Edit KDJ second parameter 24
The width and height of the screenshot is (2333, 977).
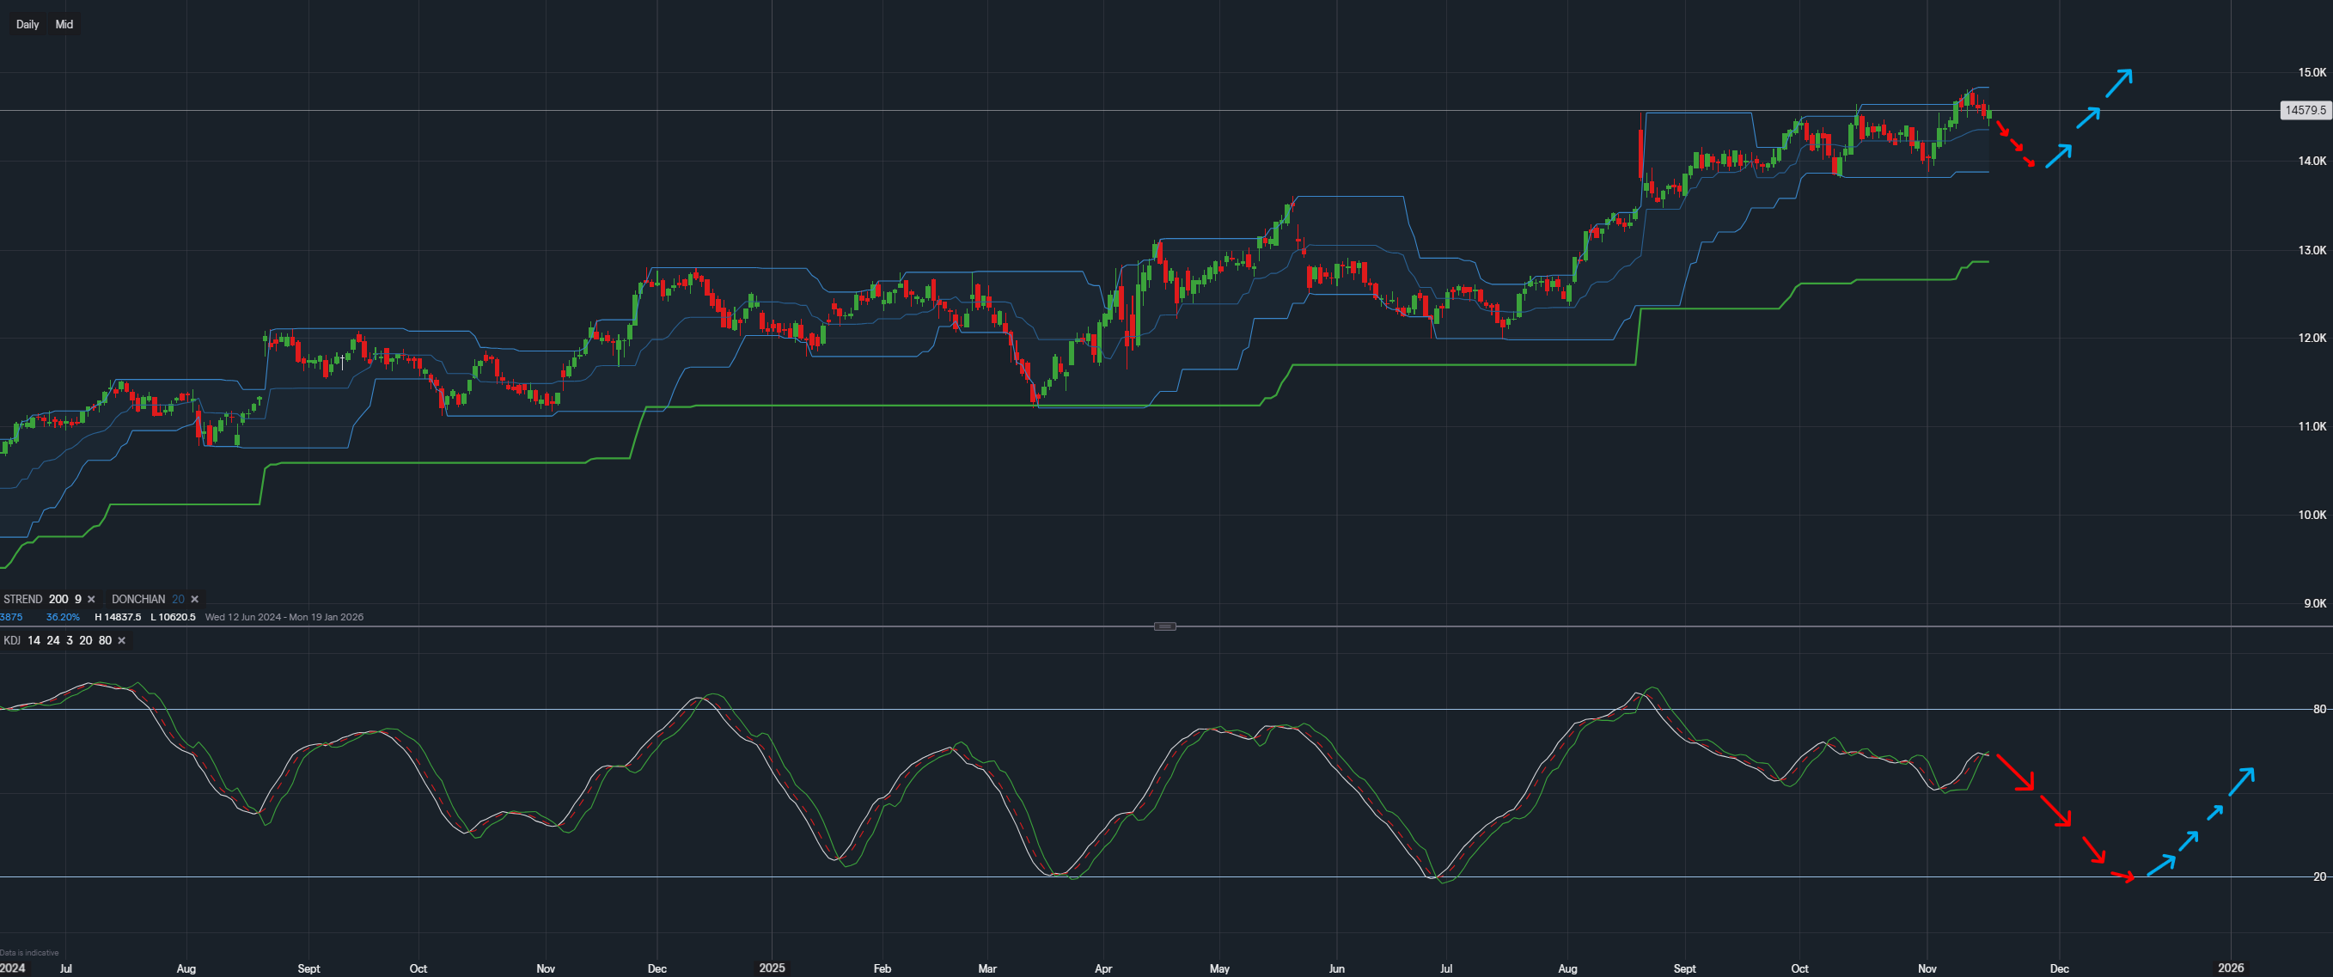coord(52,641)
